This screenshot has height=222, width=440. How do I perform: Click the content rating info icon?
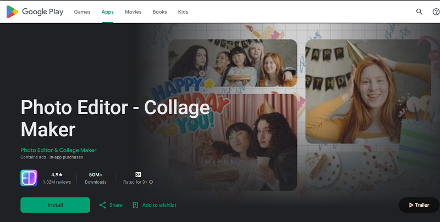151,182
